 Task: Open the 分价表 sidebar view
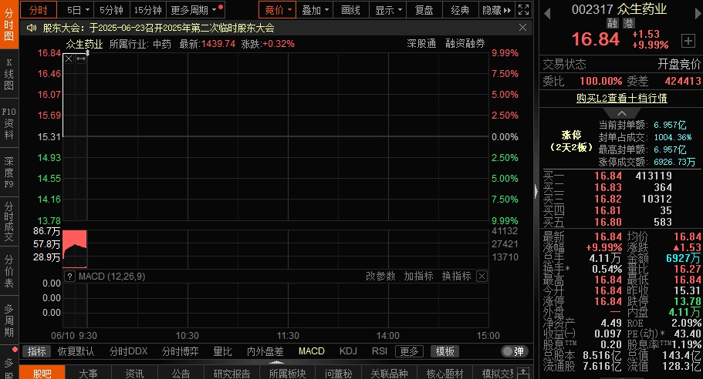9,270
